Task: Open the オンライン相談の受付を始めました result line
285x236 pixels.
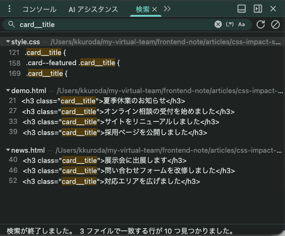Action: point(142,111)
